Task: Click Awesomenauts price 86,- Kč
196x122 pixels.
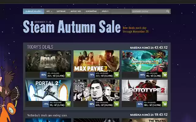Action: [153, 76]
